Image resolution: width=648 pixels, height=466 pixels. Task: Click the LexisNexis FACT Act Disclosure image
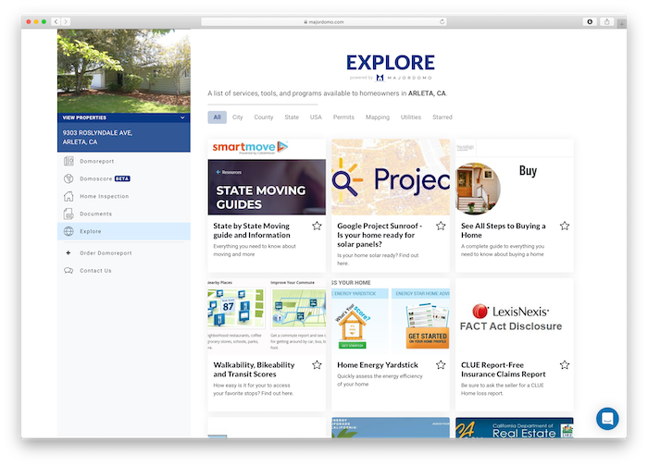click(515, 316)
